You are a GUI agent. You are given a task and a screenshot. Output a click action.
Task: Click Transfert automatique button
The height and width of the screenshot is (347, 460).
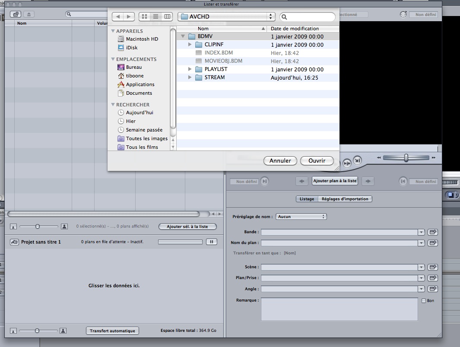pyautogui.click(x=112, y=331)
